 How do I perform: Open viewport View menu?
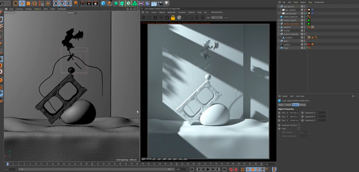[11, 9]
